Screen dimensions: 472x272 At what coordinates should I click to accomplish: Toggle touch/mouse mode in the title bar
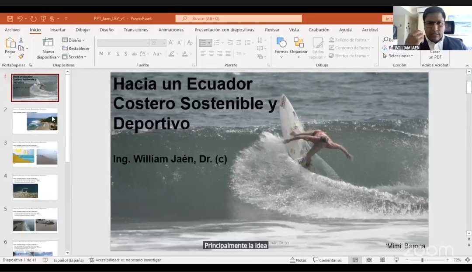pos(52,19)
